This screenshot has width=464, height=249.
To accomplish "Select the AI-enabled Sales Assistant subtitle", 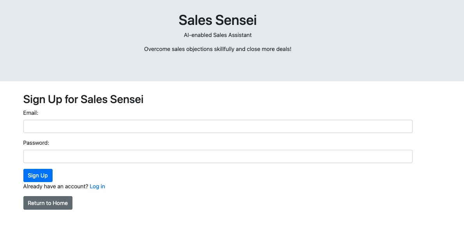I will 218,35.
